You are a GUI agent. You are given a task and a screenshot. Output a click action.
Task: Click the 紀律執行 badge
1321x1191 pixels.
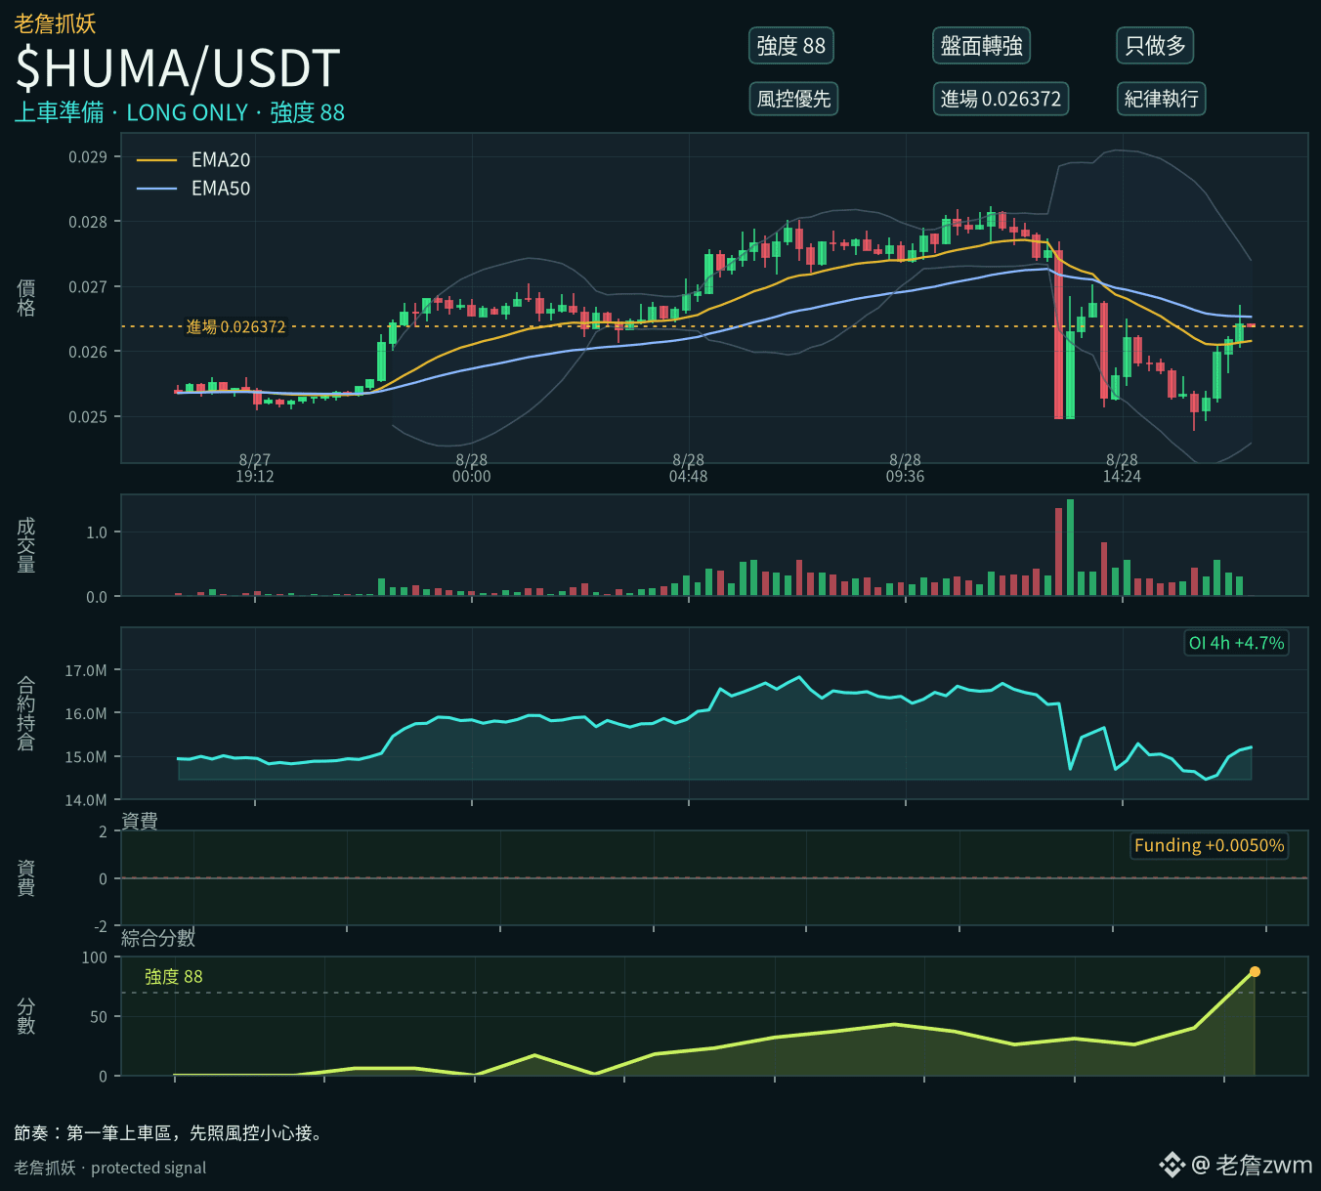pos(1161,99)
